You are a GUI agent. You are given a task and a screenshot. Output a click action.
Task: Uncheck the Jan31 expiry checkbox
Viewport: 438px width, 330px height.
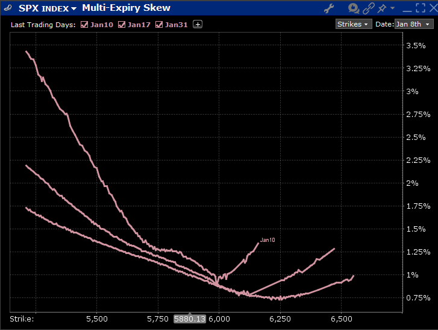[159, 25]
